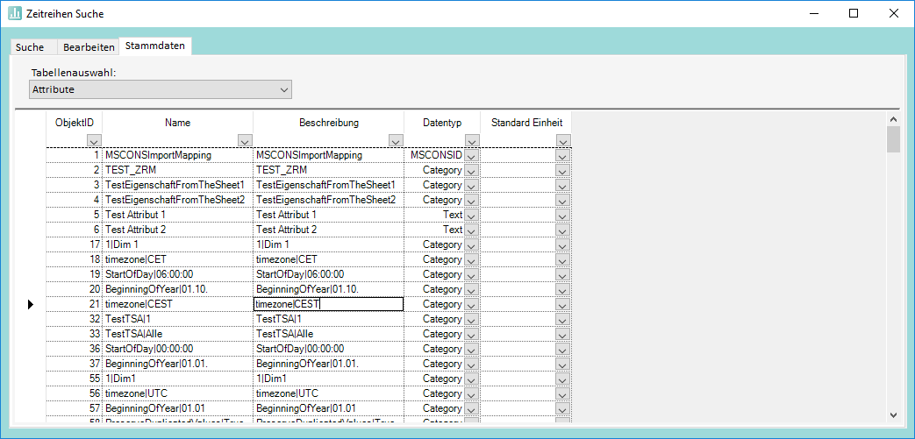Click the scroll down arrow of table scrollbar
915x439 pixels.
893,414
